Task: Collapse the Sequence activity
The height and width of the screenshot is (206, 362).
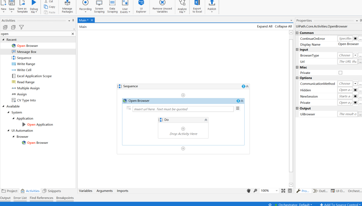Action: coord(247,86)
